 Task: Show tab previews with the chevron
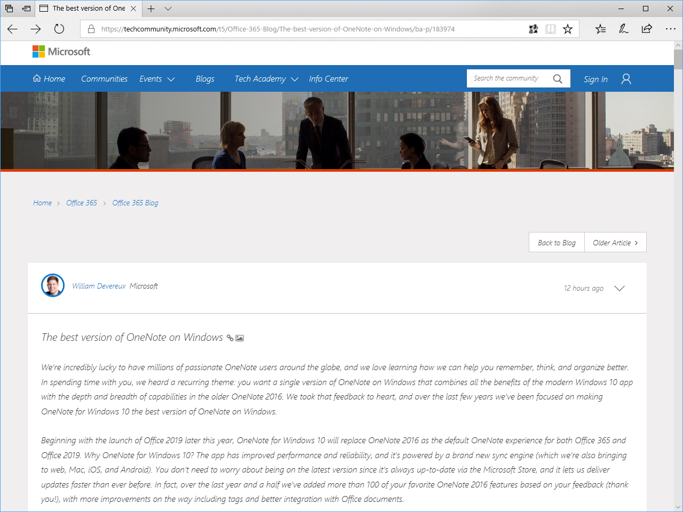pos(168,9)
